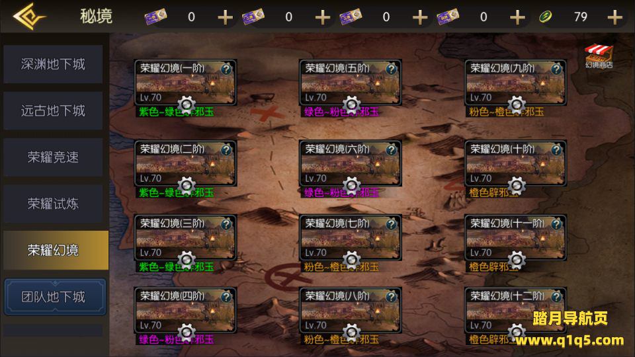The image size is (635, 357).
Task: Open settings gear for 荣耀幻境(五阶)
Action: point(351,105)
